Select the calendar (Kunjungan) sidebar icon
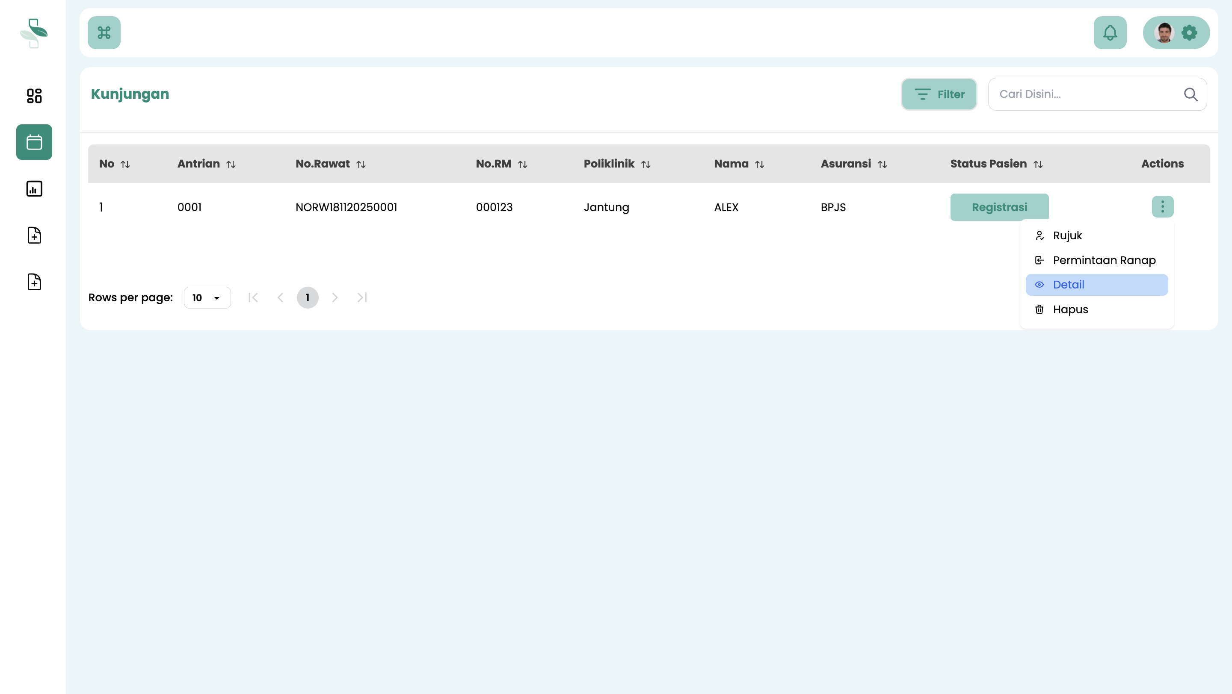The width and height of the screenshot is (1232, 694). click(x=33, y=141)
